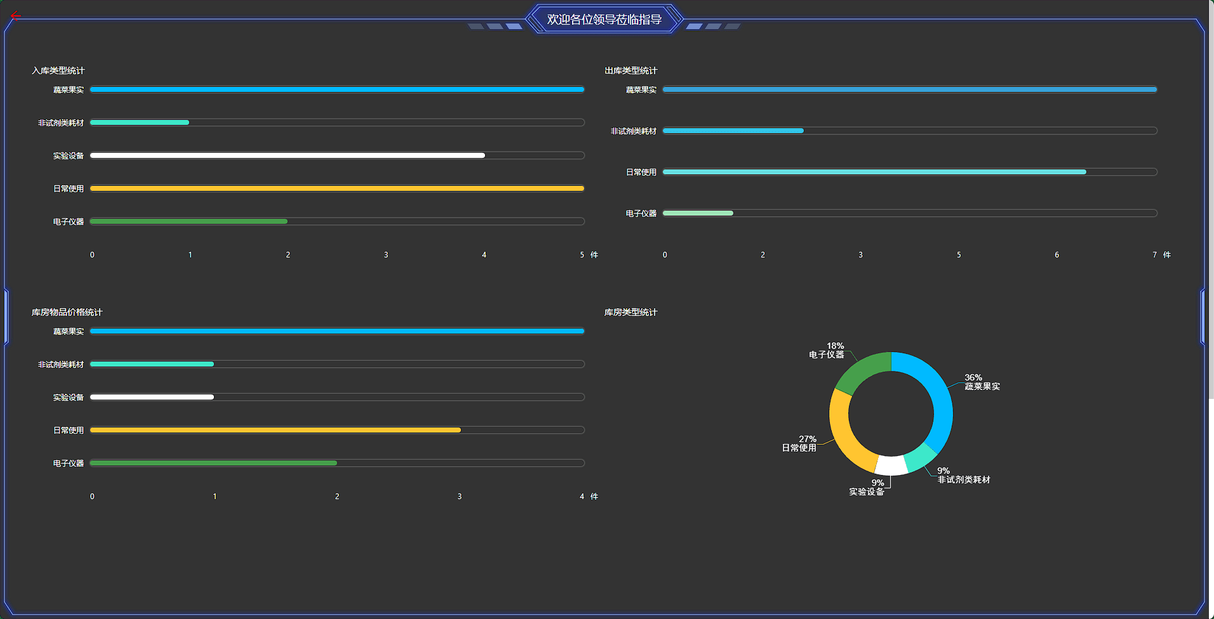The image size is (1214, 619).
Task: Click the 9% 非试剂类耗材 pie label
Action: [x=964, y=475]
